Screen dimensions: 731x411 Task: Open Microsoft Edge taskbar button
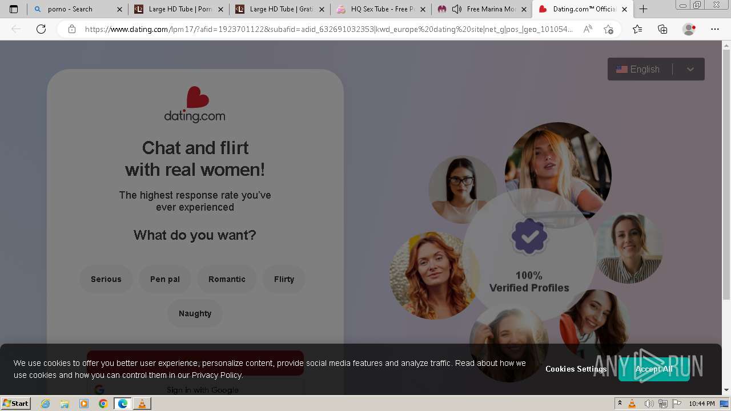point(123,404)
